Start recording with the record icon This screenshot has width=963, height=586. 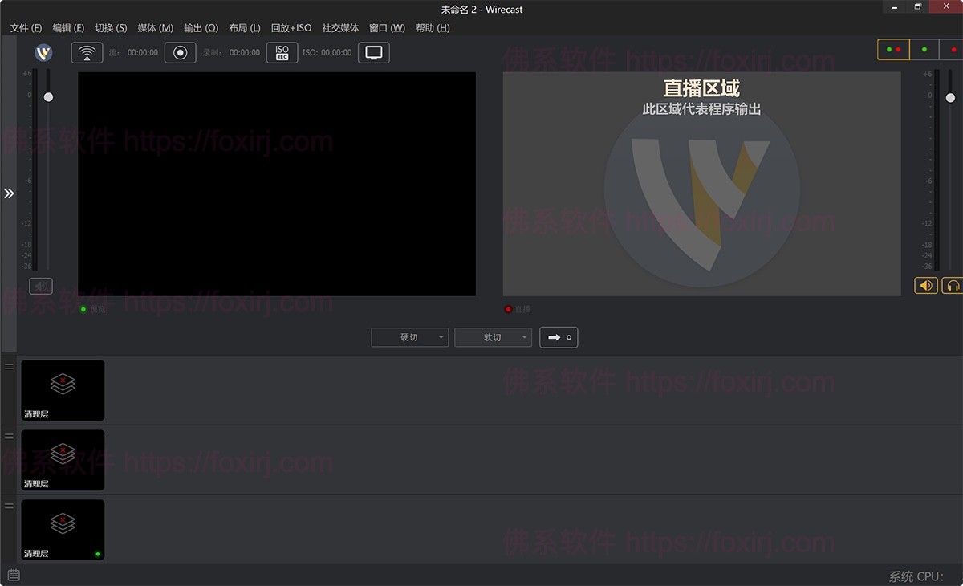click(x=180, y=52)
